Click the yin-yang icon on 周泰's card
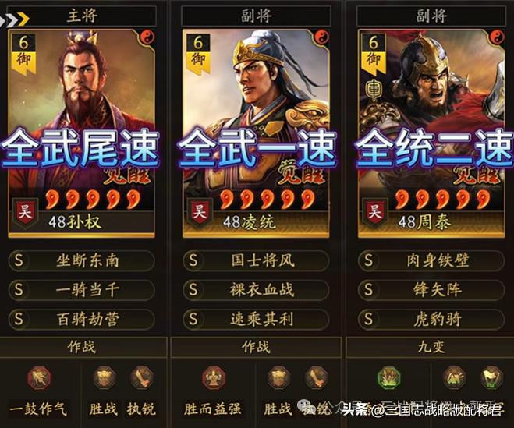This screenshot has width=514, height=428. tap(498, 37)
